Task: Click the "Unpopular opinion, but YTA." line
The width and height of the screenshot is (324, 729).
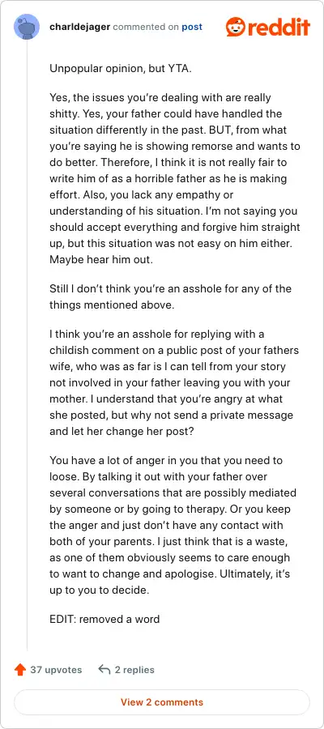Action: click(x=121, y=69)
